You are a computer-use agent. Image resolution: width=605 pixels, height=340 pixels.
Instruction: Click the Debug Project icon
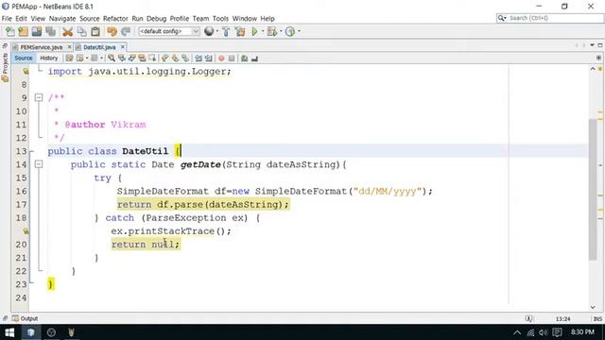pyautogui.click(x=272, y=31)
